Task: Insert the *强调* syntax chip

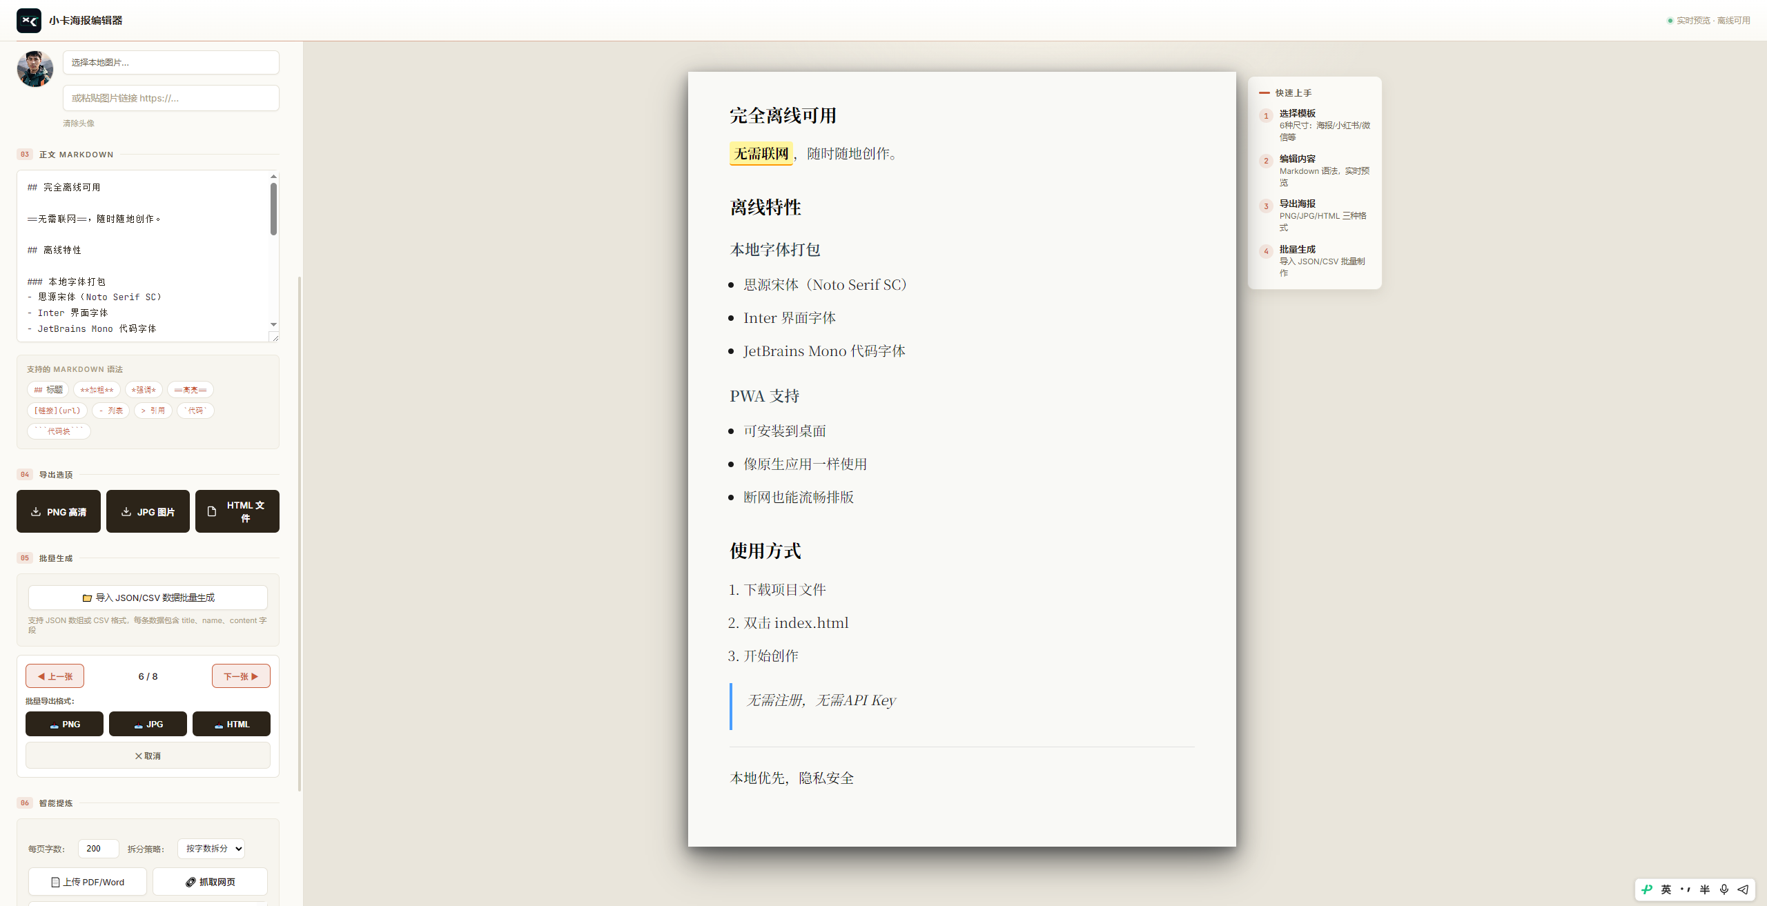Action: 144,390
